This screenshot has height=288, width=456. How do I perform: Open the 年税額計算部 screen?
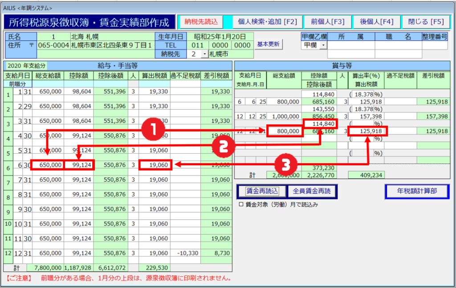tap(417, 191)
